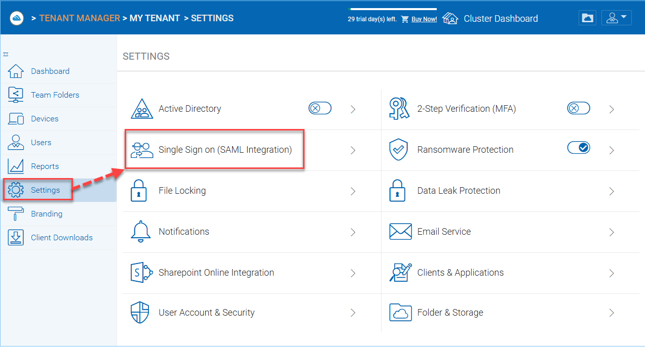Expand Email Service chevron arrow
The width and height of the screenshot is (645, 347).
(612, 232)
